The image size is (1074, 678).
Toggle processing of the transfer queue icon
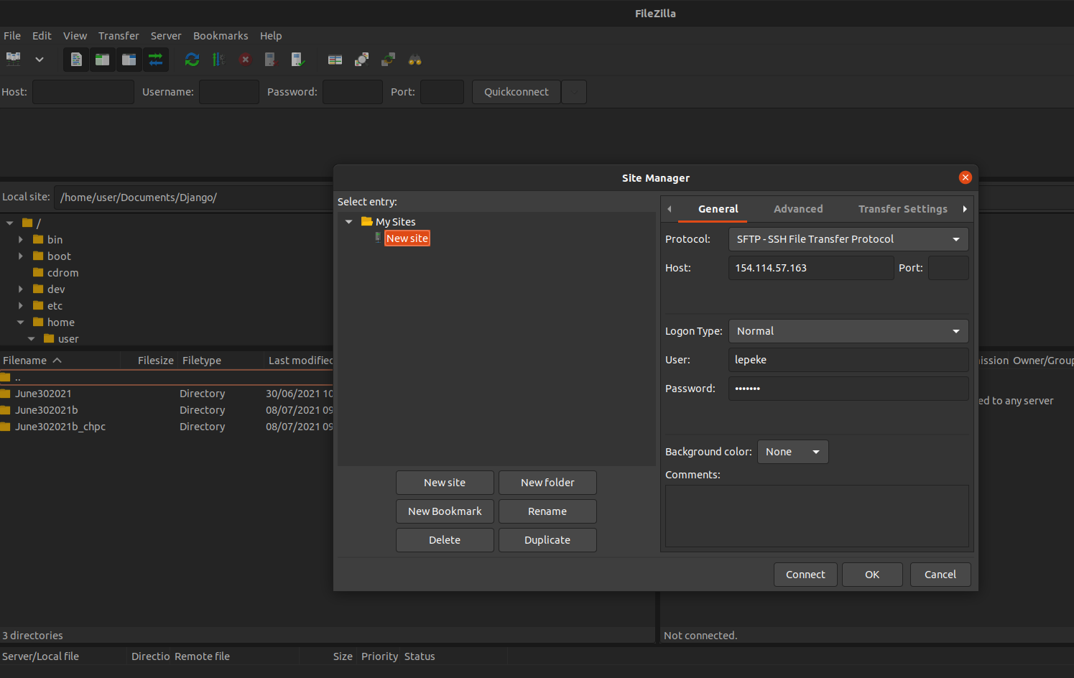[x=218, y=60]
